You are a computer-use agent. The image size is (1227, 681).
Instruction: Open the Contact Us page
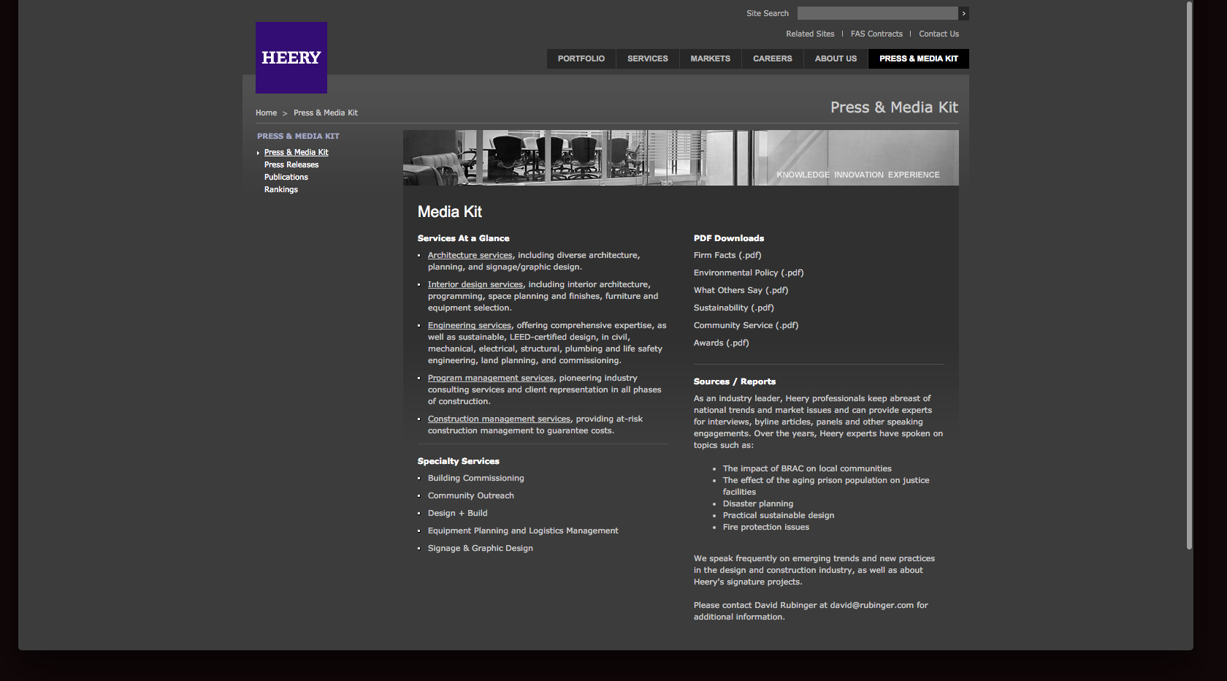tap(939, 34)
